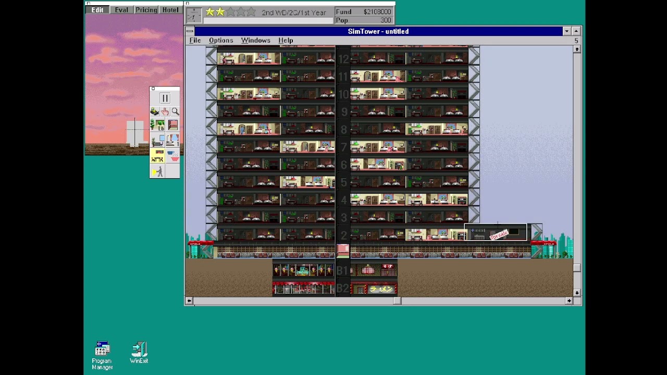Select the highlighted yellow restaurant tool
Screen dimensions: 667x375
coord(157,156)
